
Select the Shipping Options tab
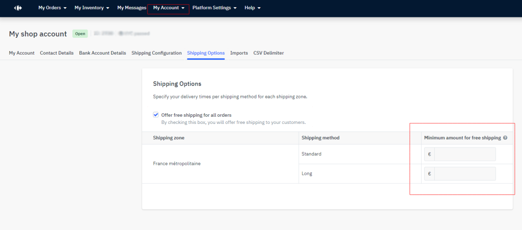[x=206, y=53]
